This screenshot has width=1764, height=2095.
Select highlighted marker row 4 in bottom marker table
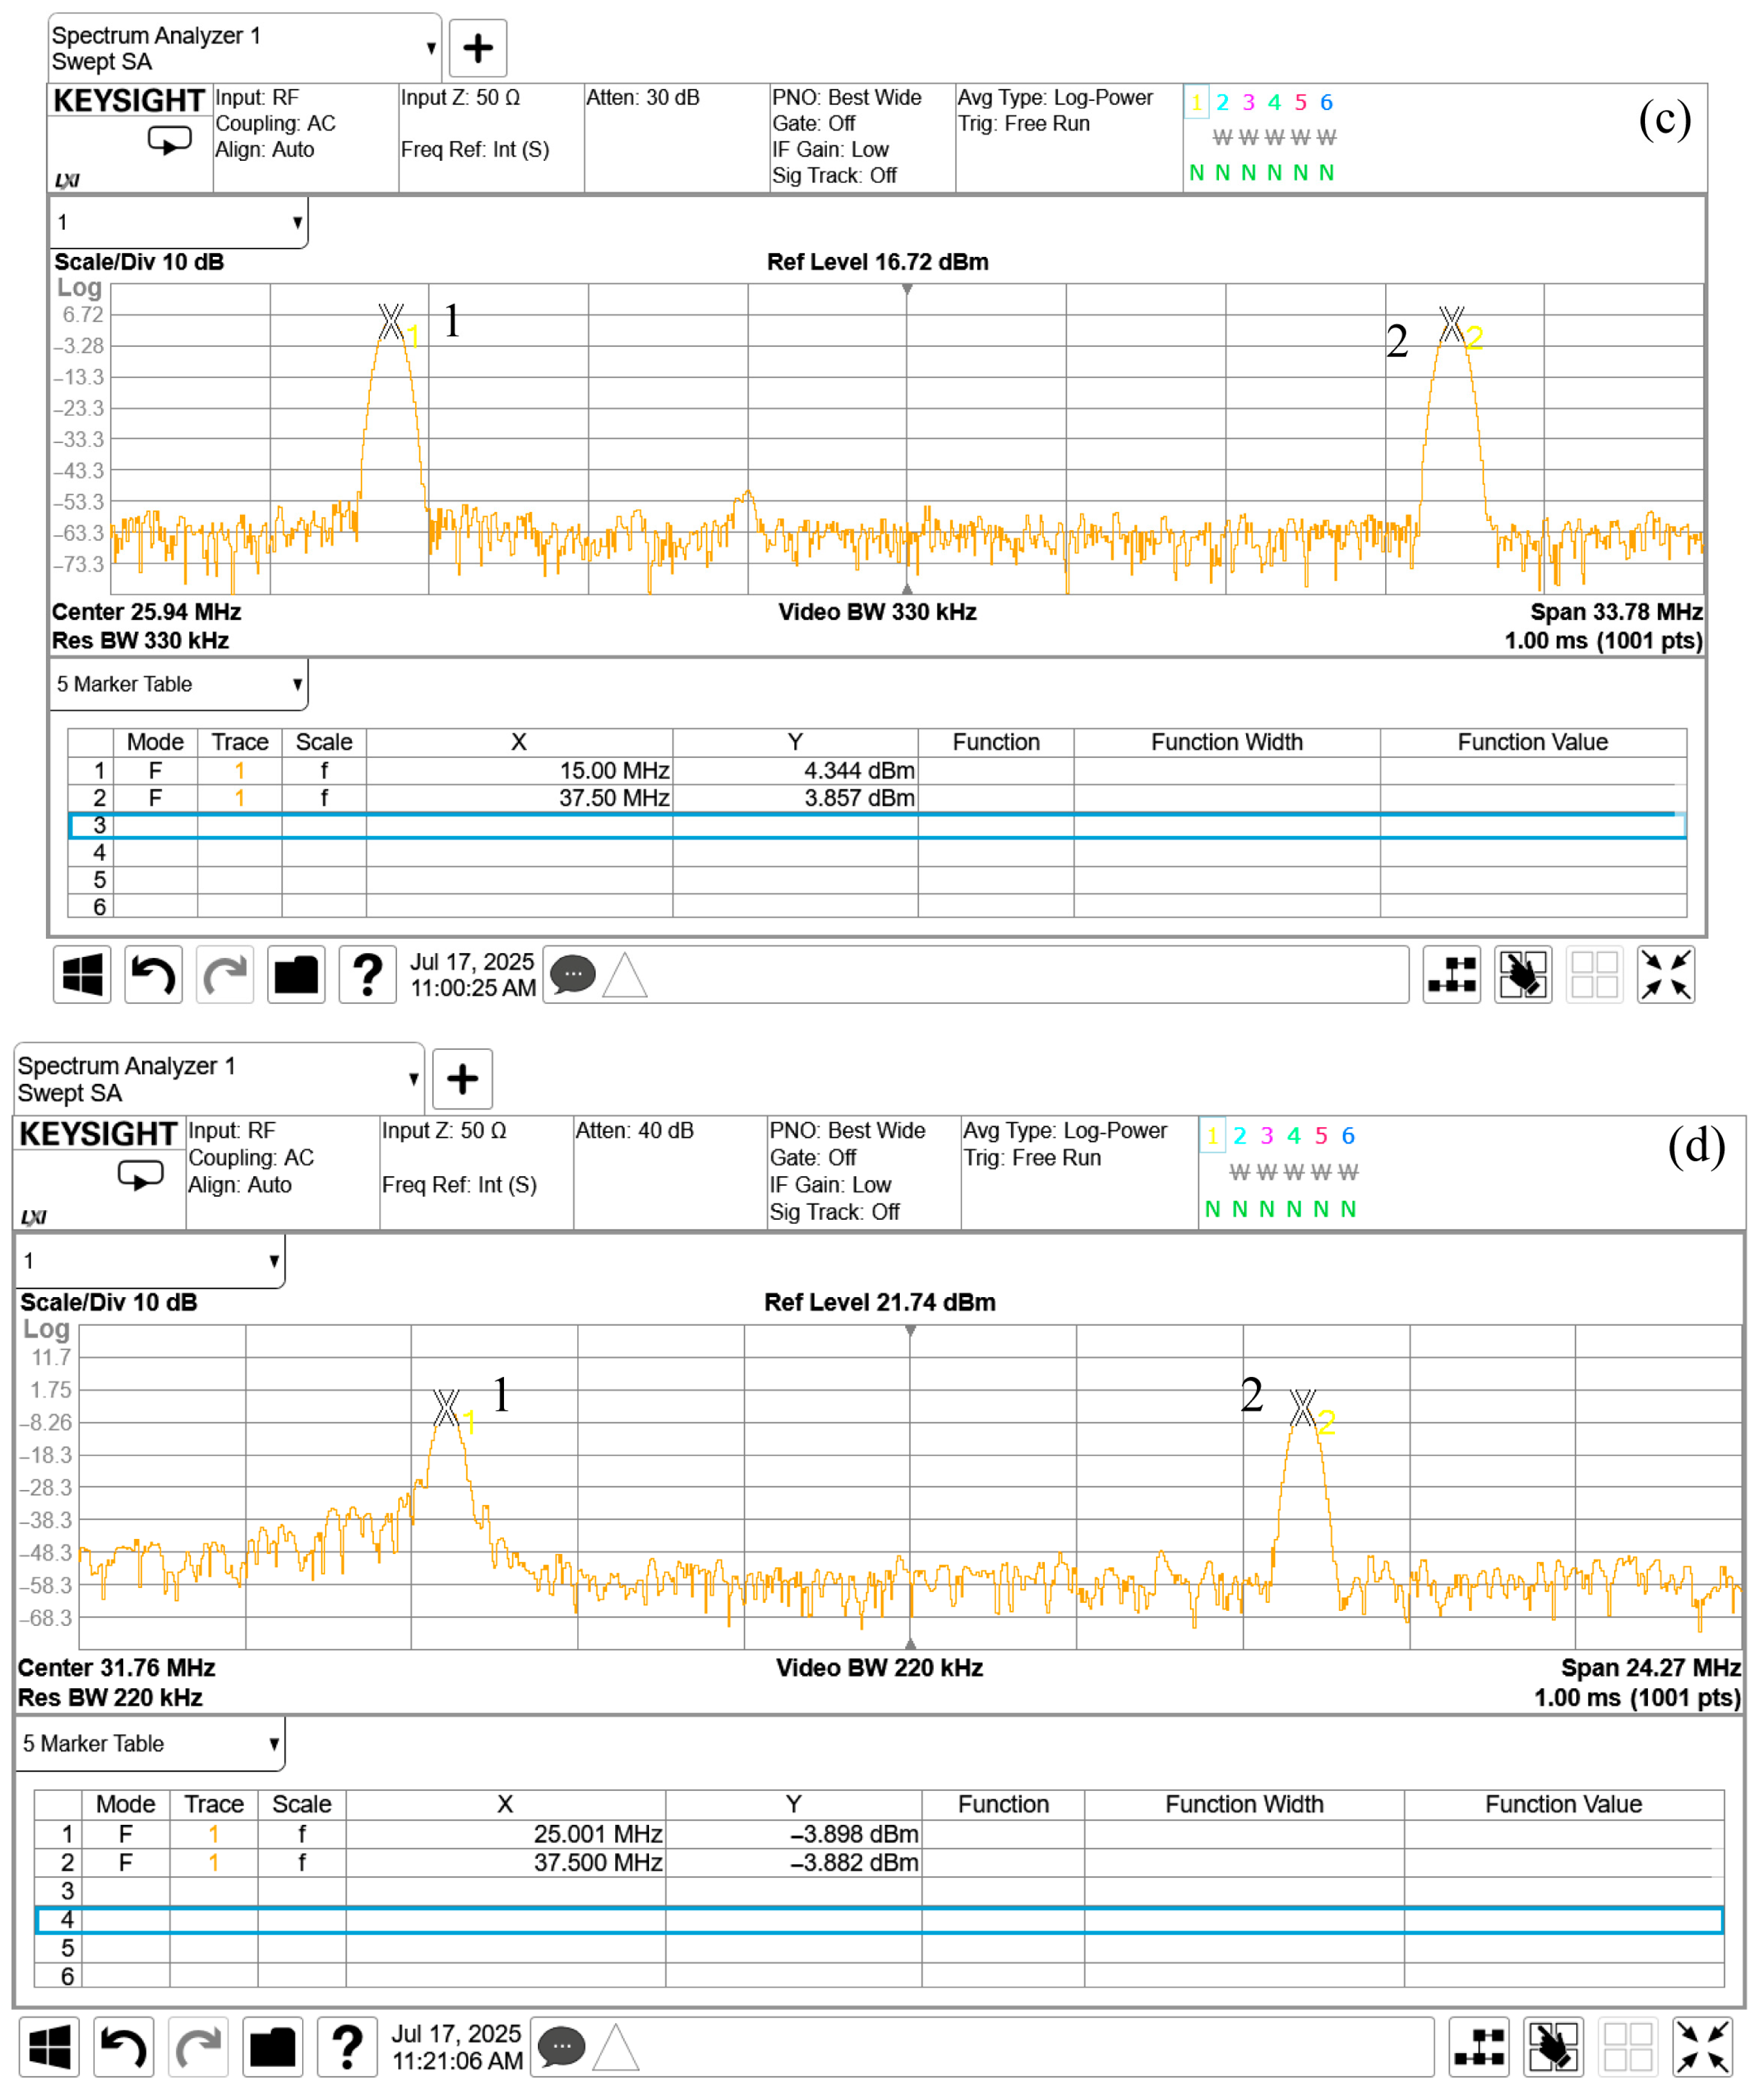[879, 1919]
